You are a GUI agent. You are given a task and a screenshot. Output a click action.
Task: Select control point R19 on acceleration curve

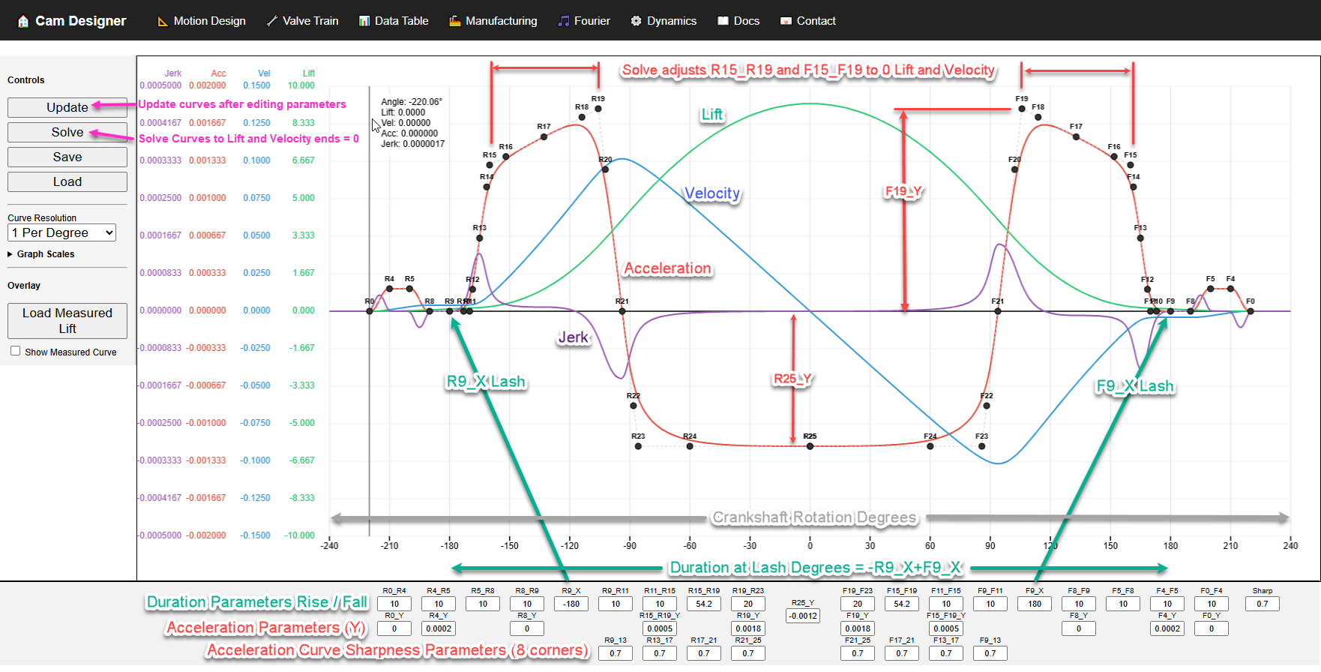point(598,109)
